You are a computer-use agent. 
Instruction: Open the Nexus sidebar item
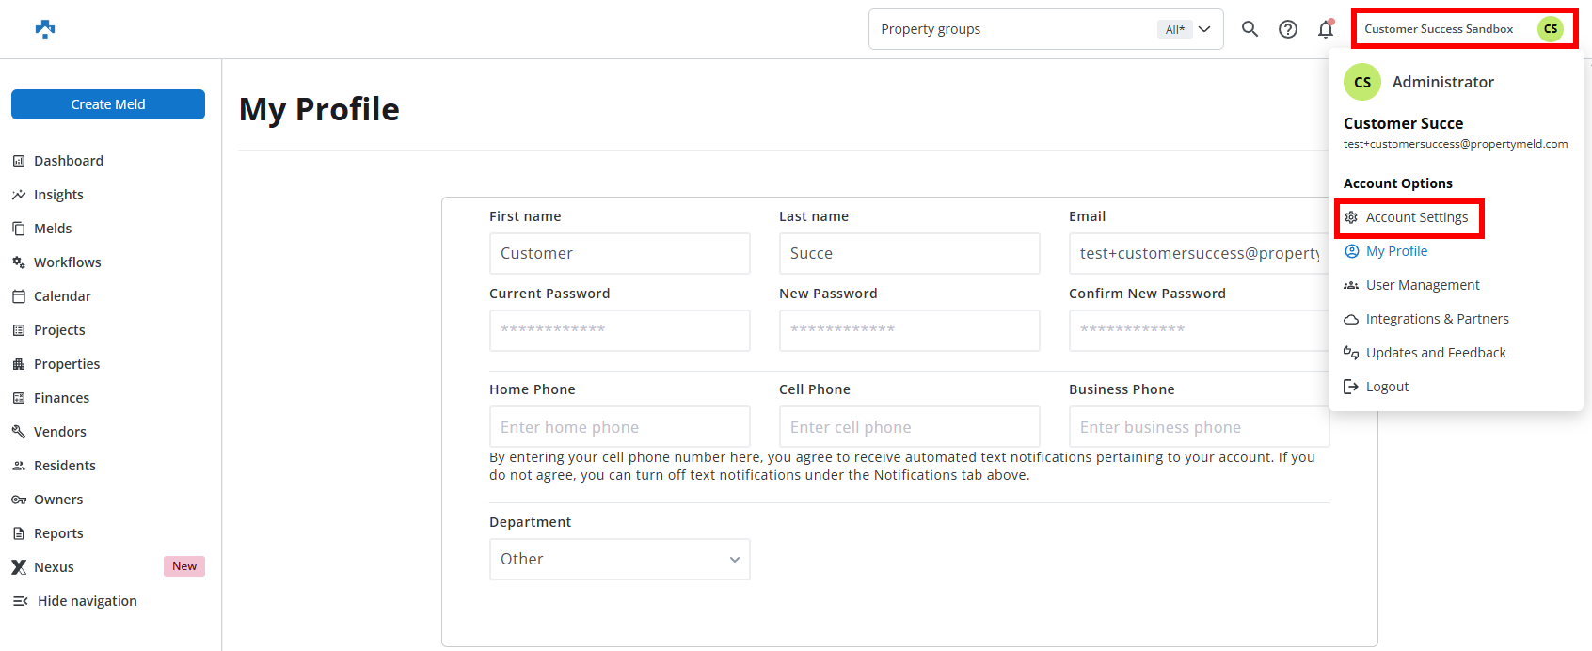(x=54, y=567)
